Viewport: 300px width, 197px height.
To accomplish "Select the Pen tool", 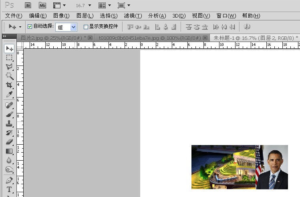I will pyautogui.click(x=9, y=180).
